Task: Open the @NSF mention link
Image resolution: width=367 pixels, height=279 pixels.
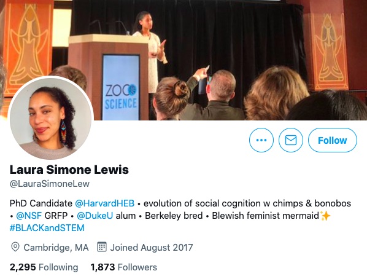Action: [29, 216]
